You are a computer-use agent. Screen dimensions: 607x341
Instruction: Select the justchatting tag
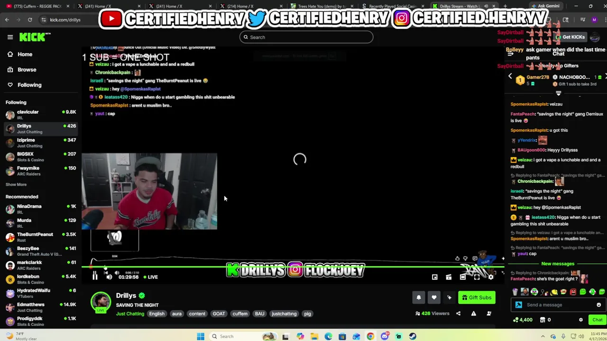pyautogui.click(x=284, y=314)
